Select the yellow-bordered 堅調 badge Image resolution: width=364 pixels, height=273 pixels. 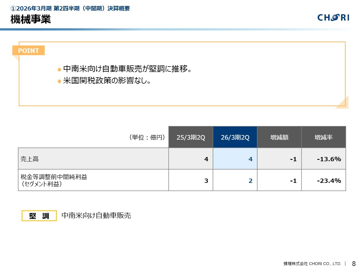[39, 216]
